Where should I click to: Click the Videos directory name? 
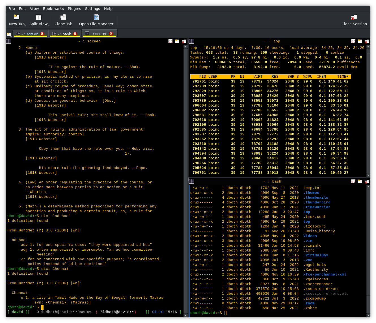[310, 236]
